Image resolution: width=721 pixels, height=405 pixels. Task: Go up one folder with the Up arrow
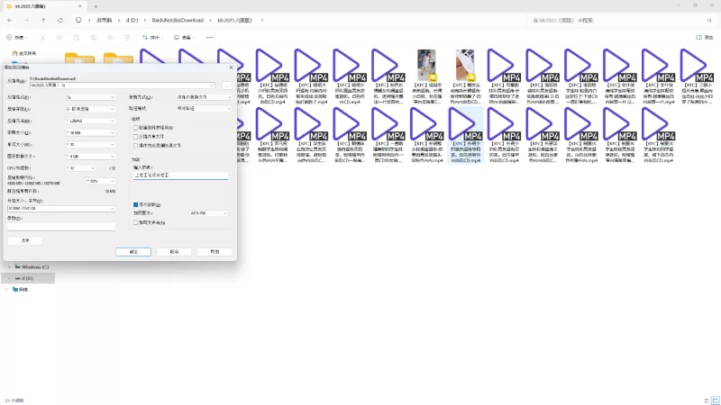click(x=43, y=19)
